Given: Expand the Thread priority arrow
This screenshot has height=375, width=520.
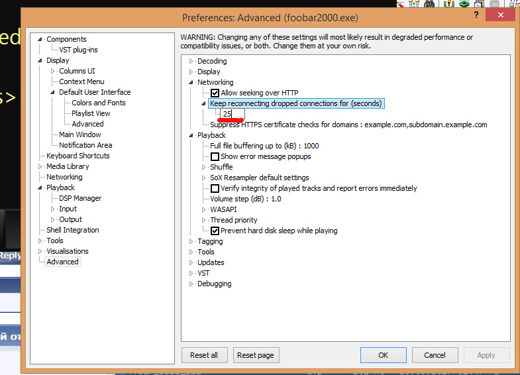Looking at the screenshot, I should click(x=203, y=220).
